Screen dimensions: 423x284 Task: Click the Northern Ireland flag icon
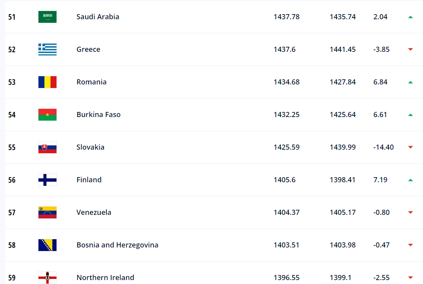coord(47,278)
